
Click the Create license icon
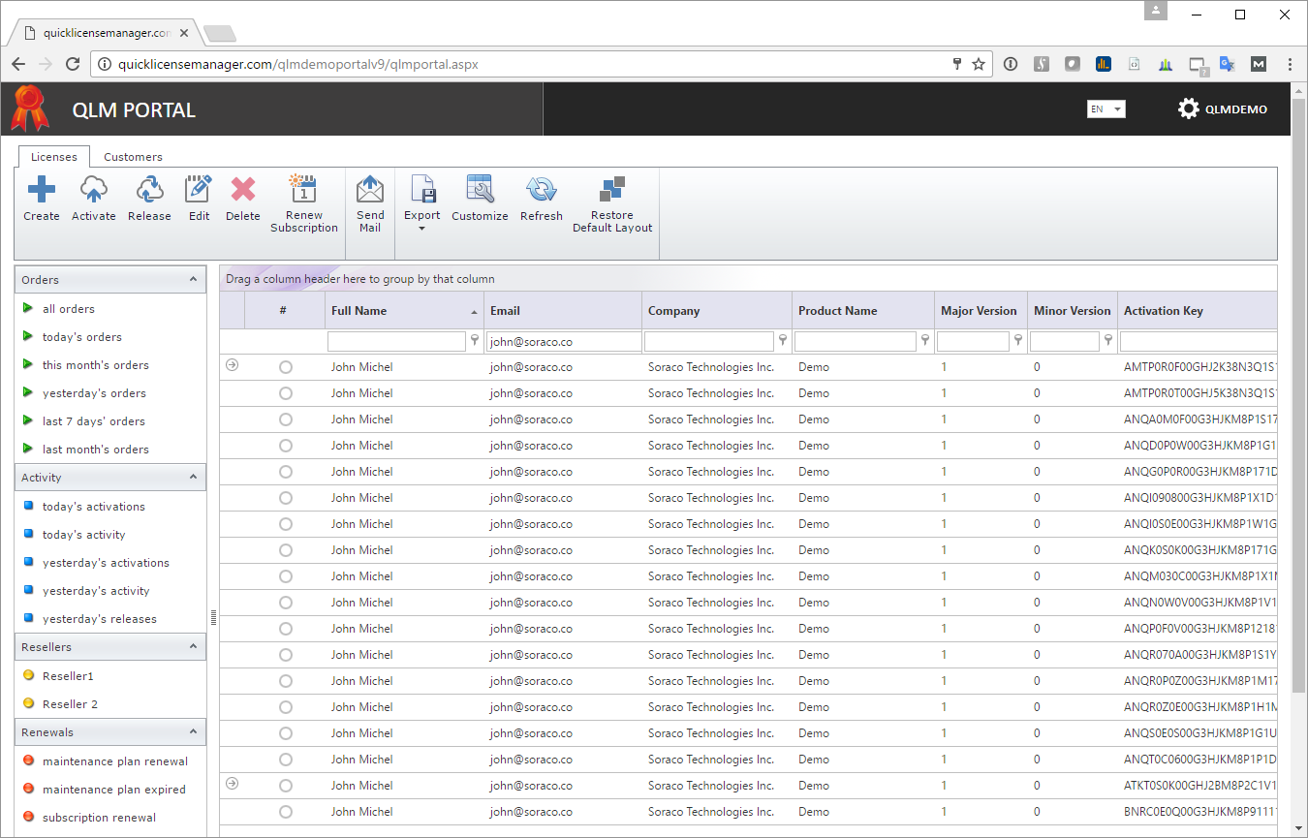[x=42, y=190]
